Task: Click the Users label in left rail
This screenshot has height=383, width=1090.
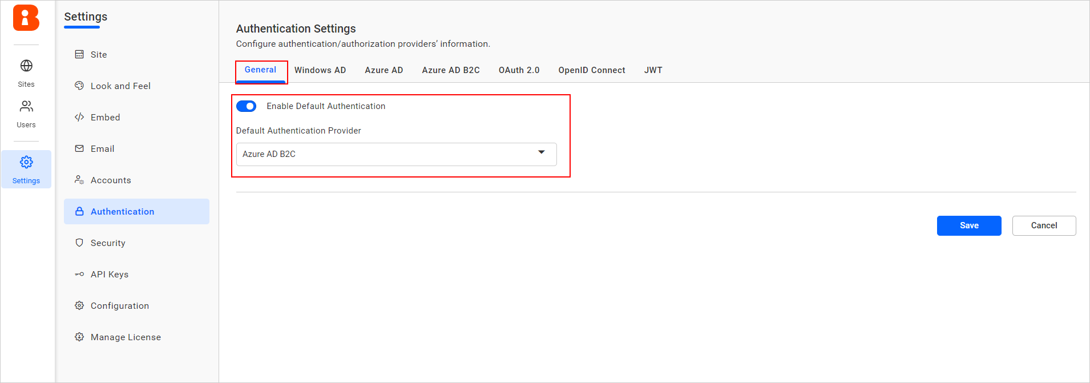Action: coord(26,125)
